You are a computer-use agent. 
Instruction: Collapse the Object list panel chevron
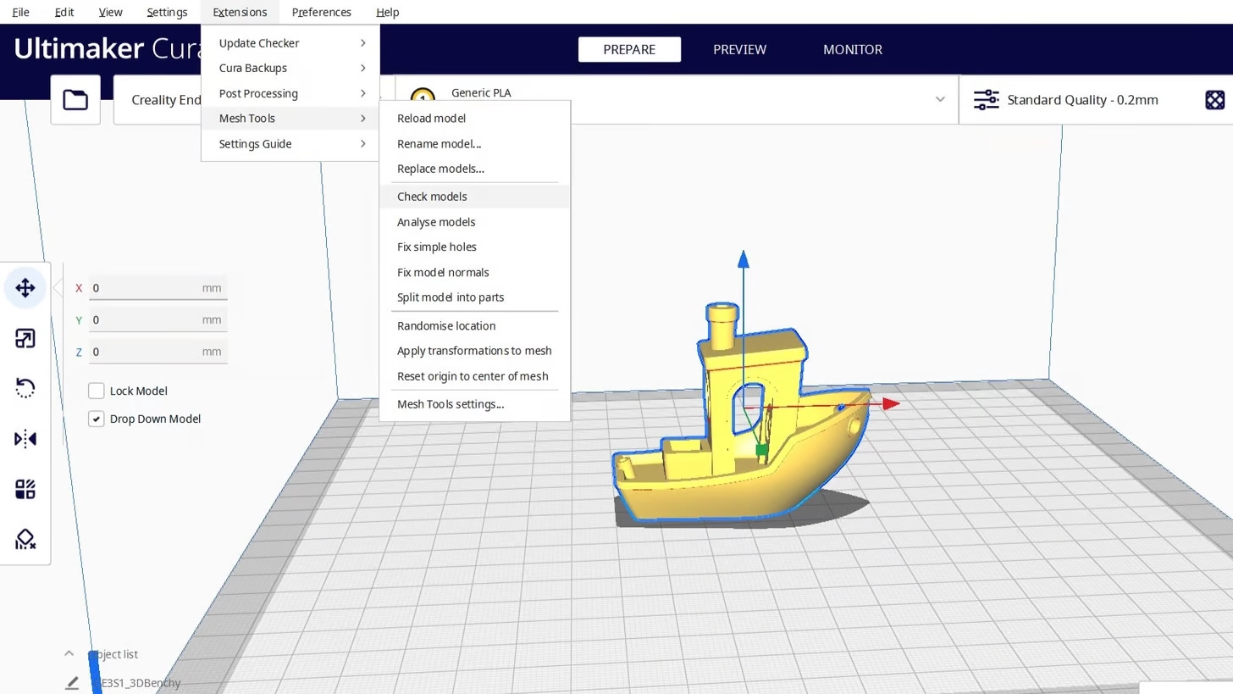69,654
